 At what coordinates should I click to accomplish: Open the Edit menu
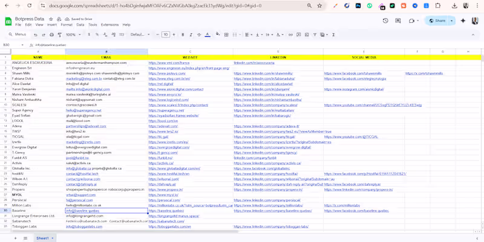[28, 25]
